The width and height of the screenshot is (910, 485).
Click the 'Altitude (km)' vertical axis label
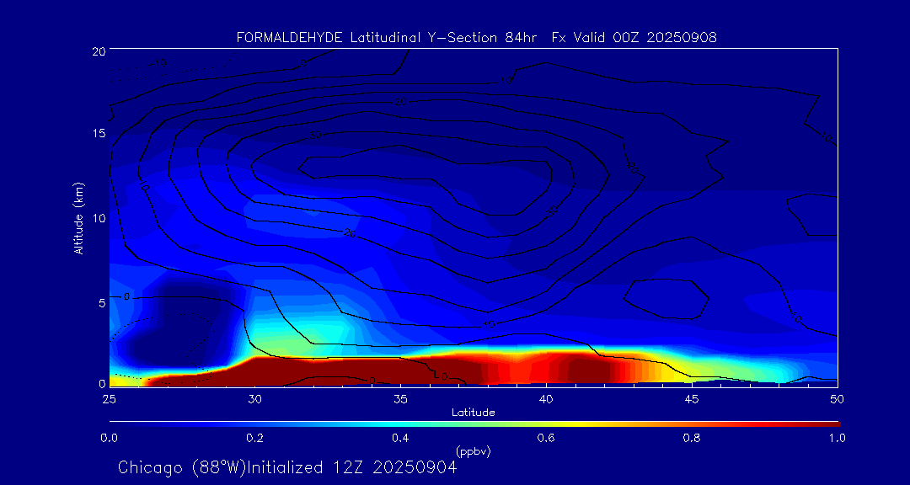[78, 217]
